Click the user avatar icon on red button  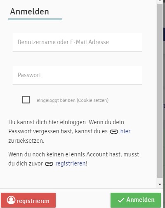pos(11,200)
